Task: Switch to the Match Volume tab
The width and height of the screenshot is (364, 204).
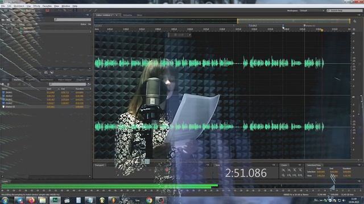Action: [65, 79]
